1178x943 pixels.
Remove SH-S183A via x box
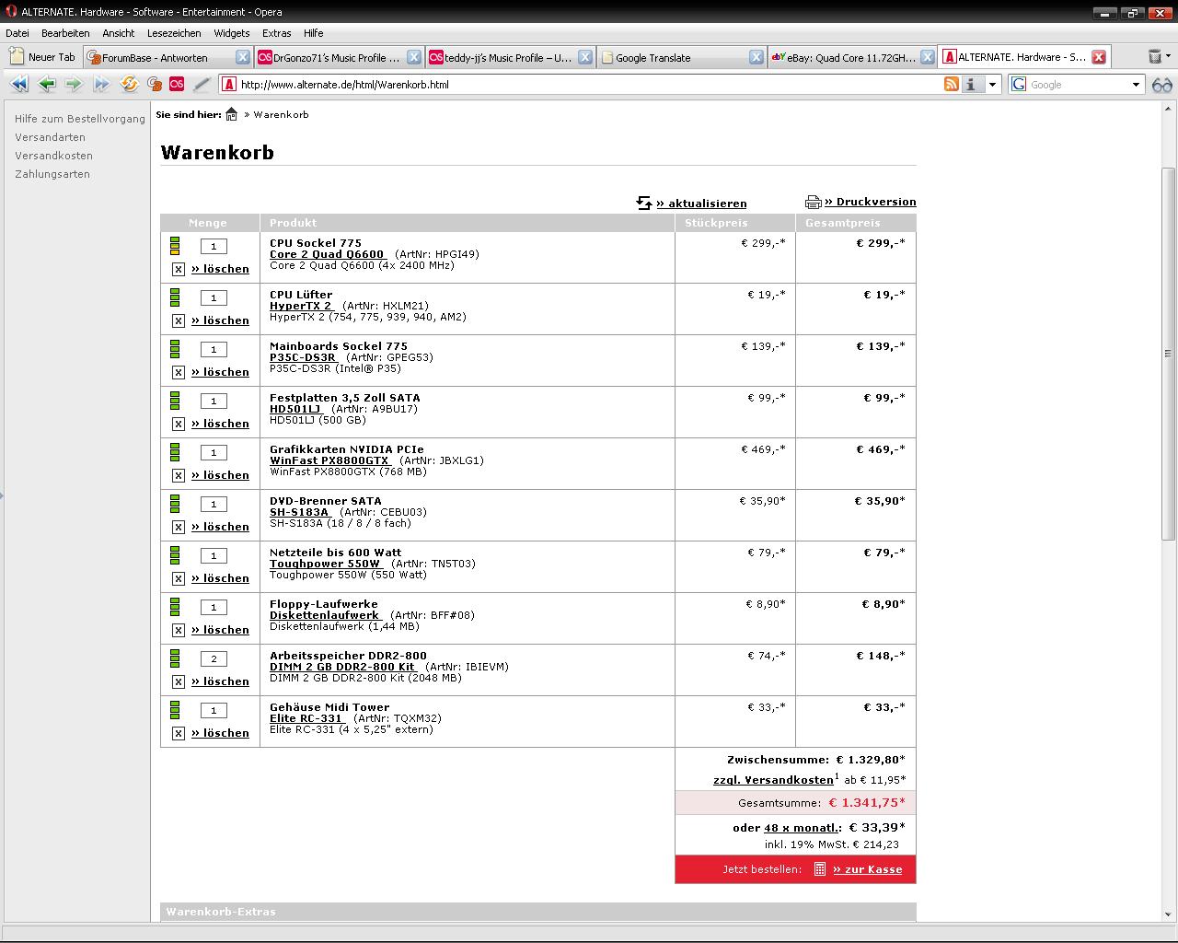pos(179,528)
